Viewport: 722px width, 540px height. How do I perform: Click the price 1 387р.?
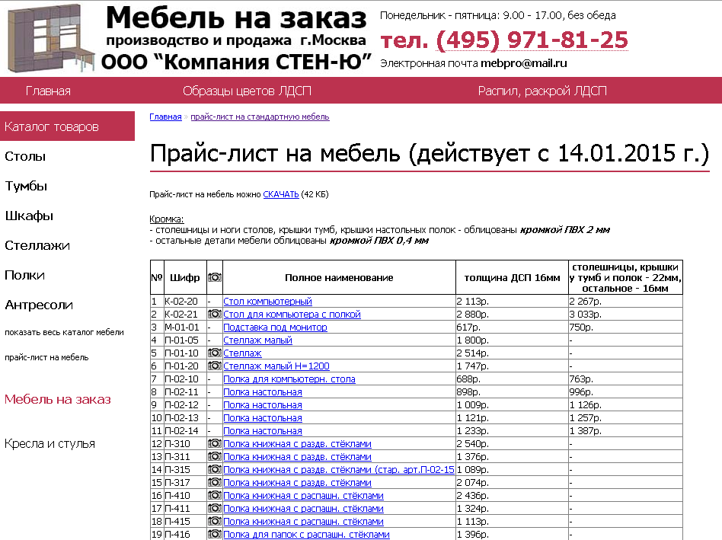pos(585,430)
